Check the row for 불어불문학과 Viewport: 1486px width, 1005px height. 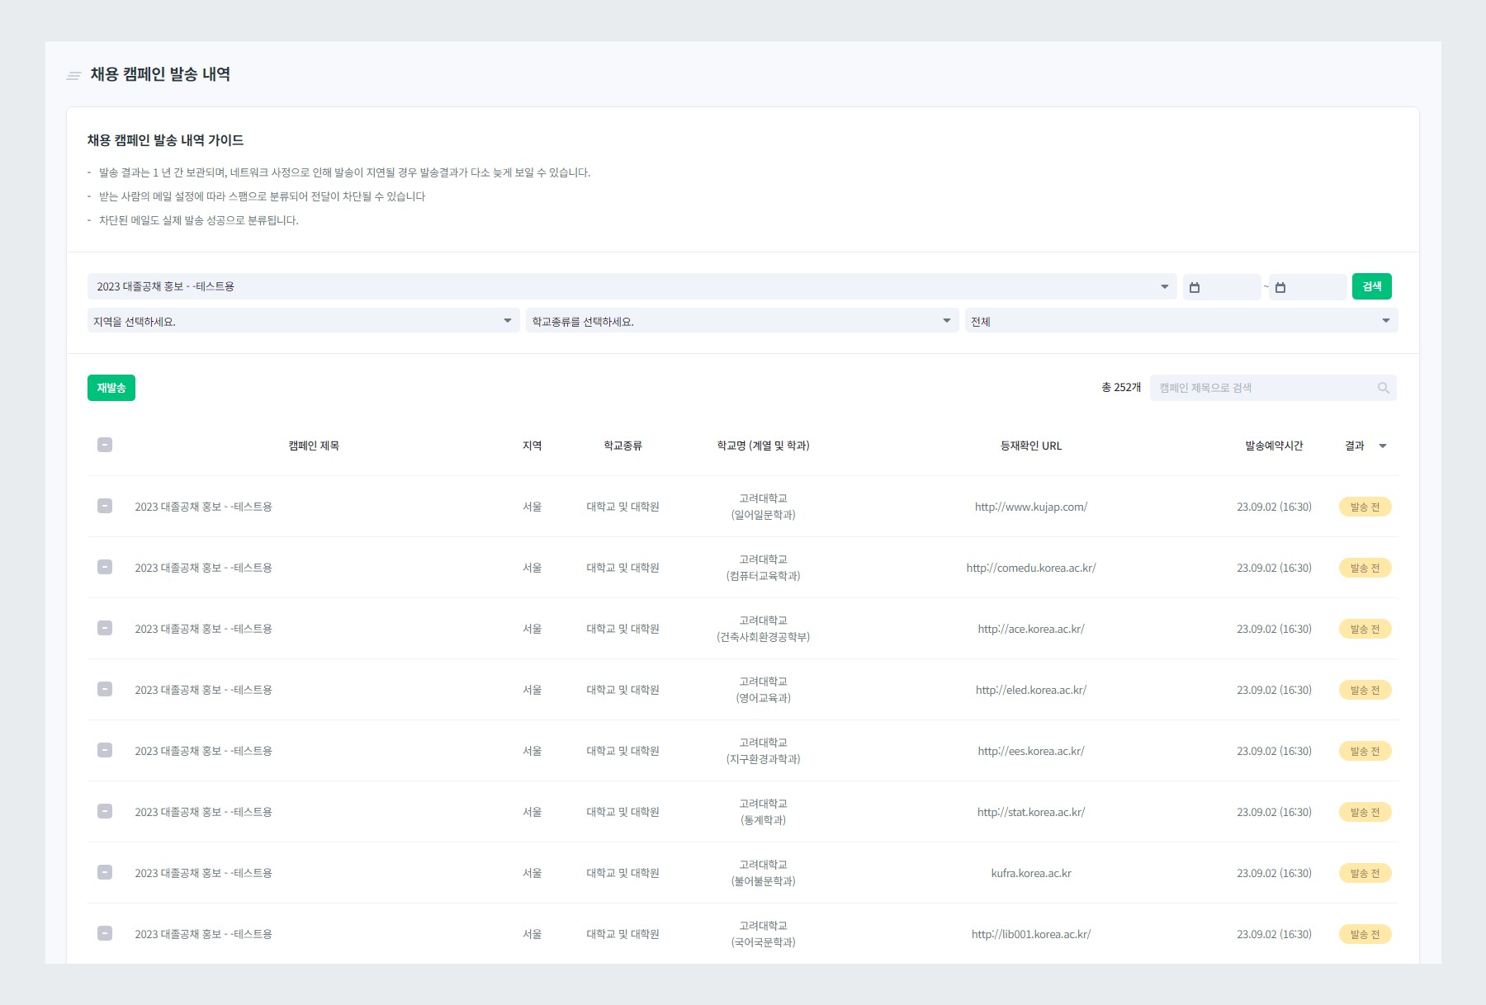[x=105, y=872]
